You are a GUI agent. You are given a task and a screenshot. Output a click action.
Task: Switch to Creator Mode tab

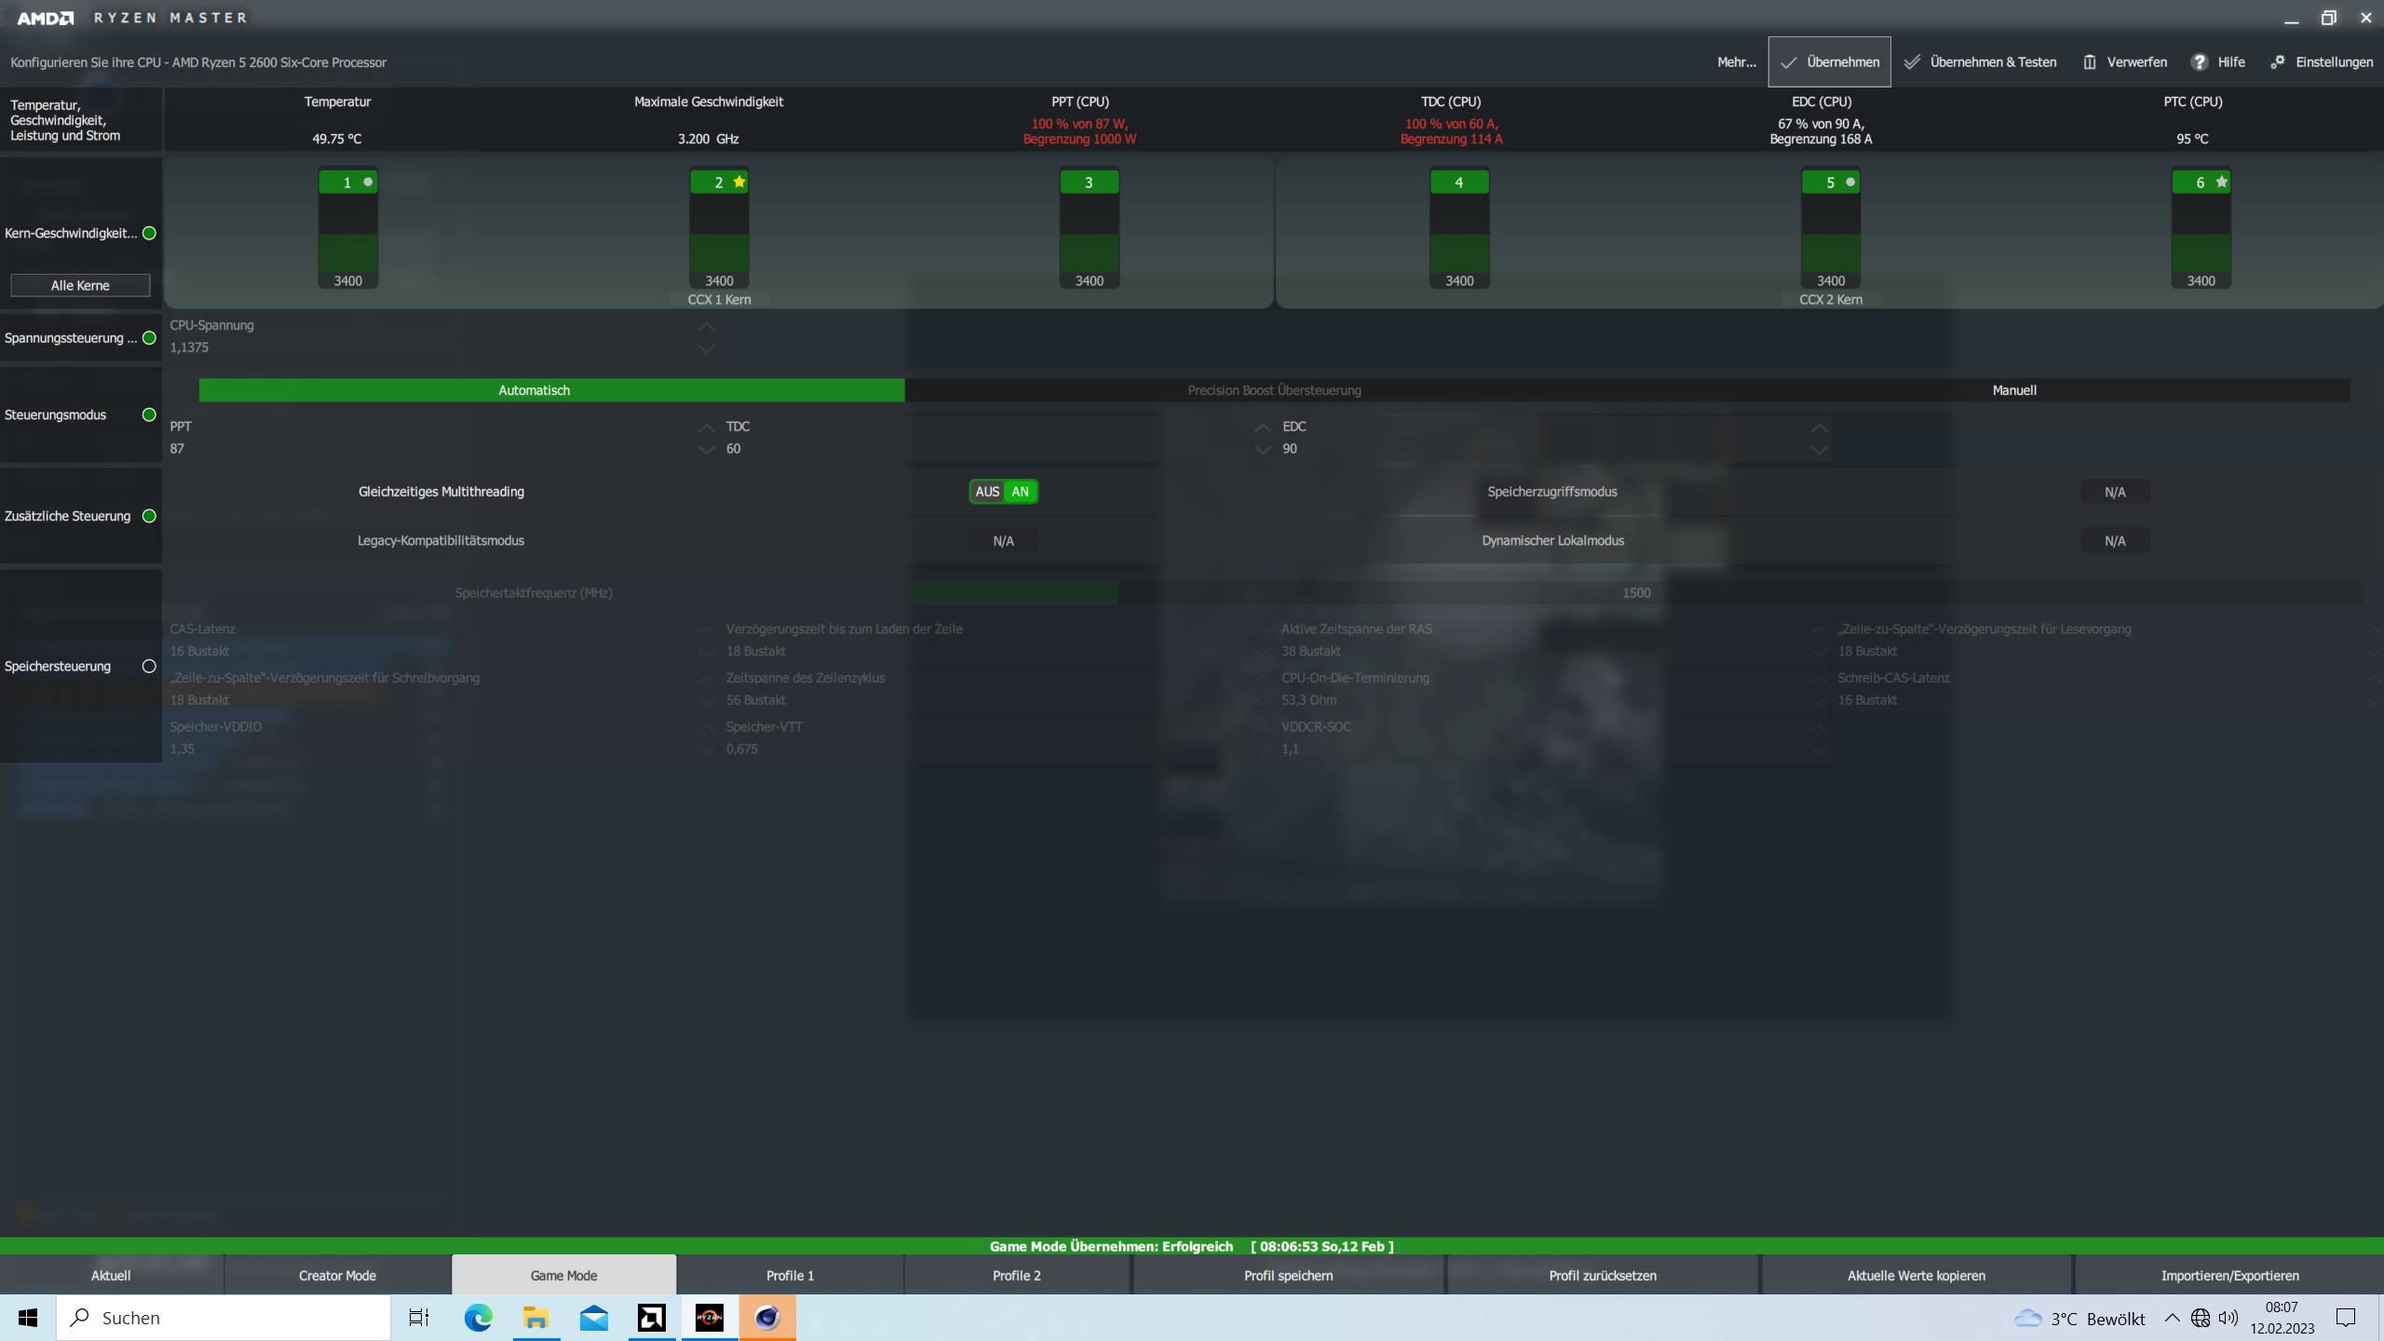click(x=337, y=1276)
